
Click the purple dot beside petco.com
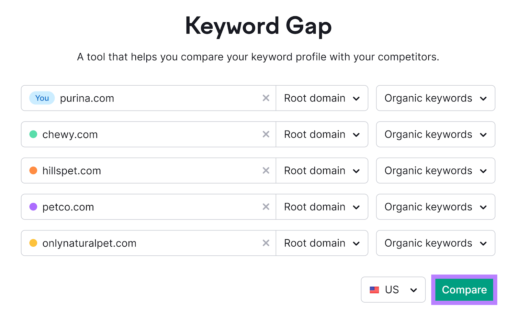pyautogui.click(x=33, y=207)
